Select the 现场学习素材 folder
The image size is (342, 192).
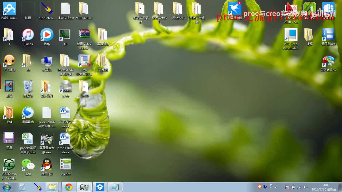click(x=141, y=13)
